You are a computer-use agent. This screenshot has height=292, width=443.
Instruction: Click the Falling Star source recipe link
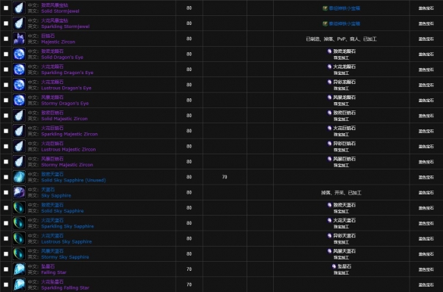coord(344,266)
